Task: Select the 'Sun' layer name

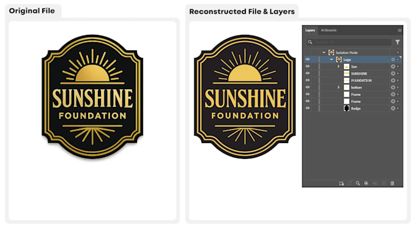Action: (x=354, y=67)
